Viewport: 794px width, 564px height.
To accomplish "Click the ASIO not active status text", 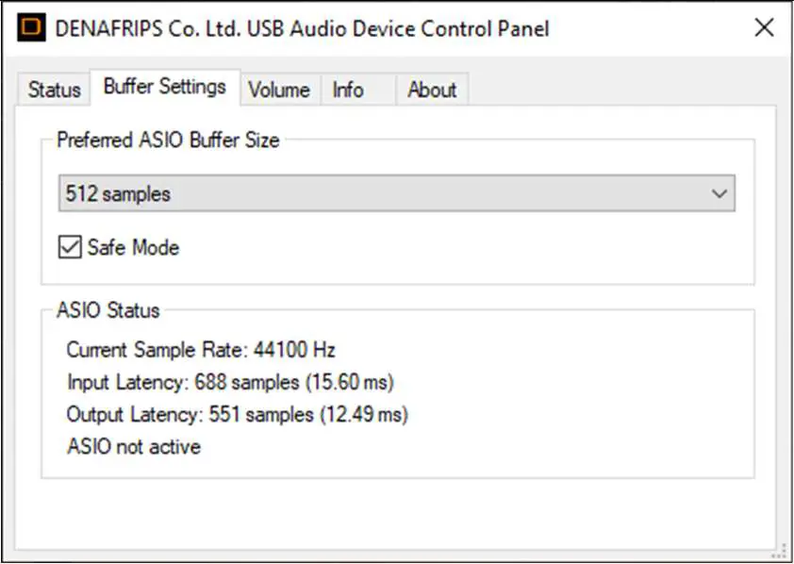I will (x=132, y=446).
